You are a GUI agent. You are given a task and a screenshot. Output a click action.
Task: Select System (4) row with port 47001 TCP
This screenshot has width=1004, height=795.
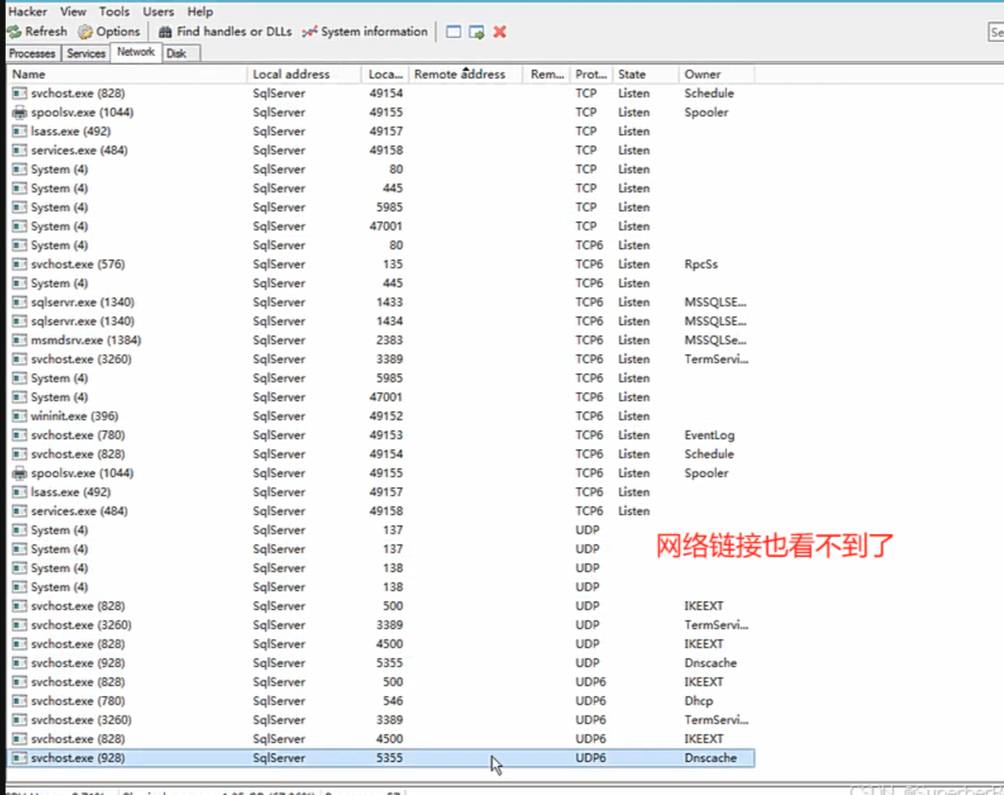point(381,227)
